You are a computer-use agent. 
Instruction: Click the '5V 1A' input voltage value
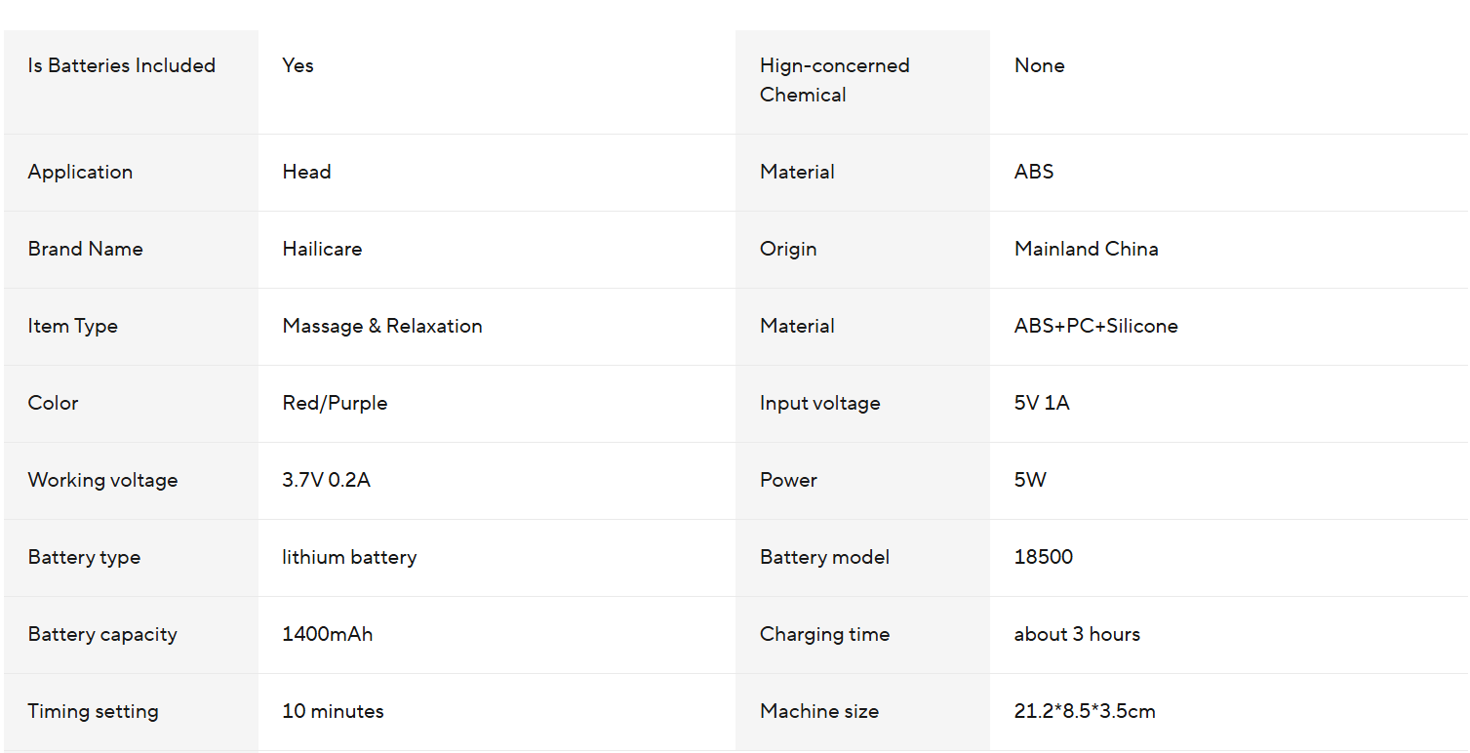pyautogui.click(x=1042, y=403)
